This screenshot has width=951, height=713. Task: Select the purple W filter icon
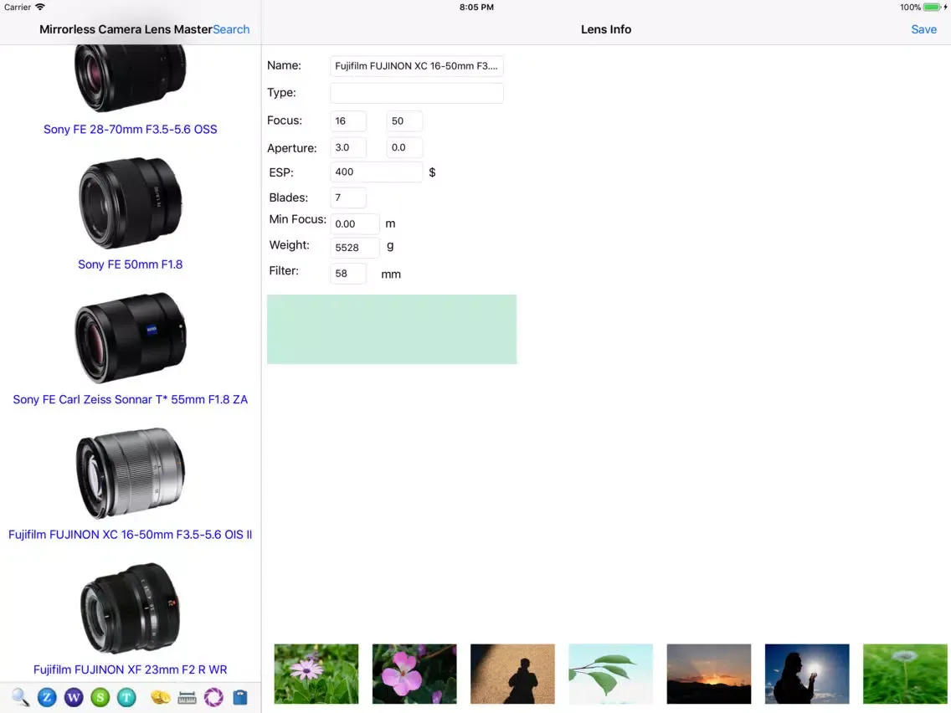click(74, 697)
